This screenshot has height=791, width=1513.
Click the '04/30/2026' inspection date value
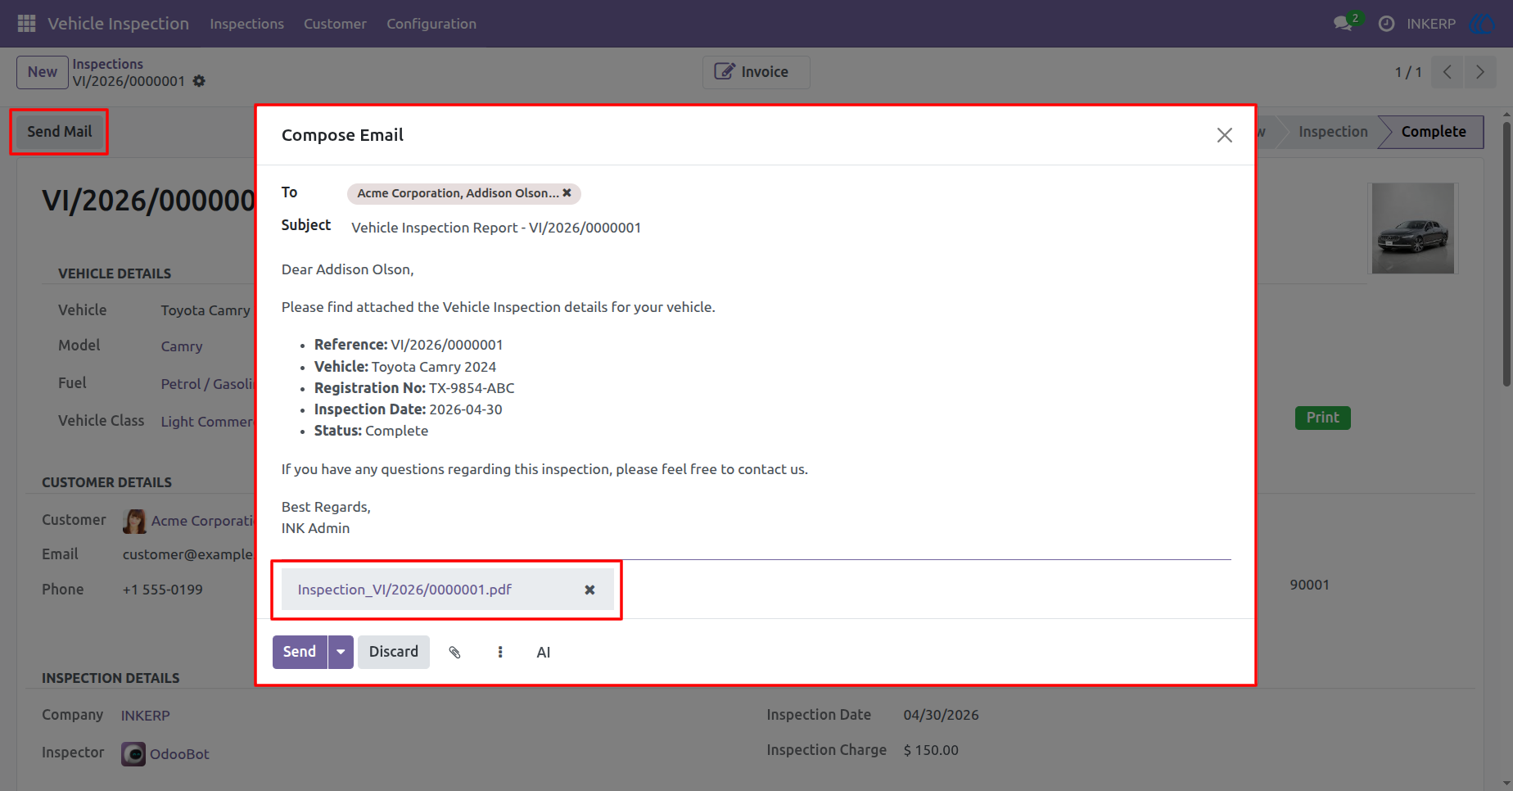coord(941,715)
